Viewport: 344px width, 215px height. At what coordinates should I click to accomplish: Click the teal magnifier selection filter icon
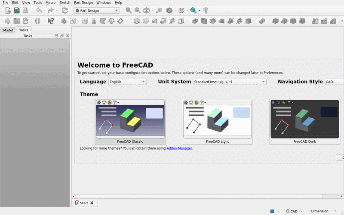193,10
